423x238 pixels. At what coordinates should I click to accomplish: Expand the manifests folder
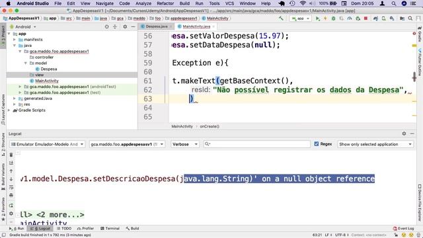pyautogui.click(x=15, y=40)
